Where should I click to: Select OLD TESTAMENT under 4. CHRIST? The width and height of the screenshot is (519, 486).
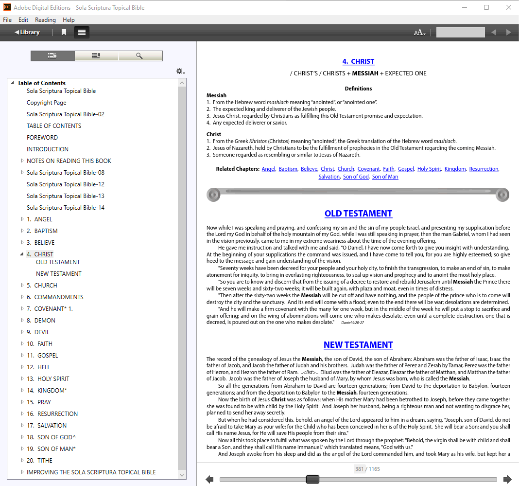click(x=58, y=262)
